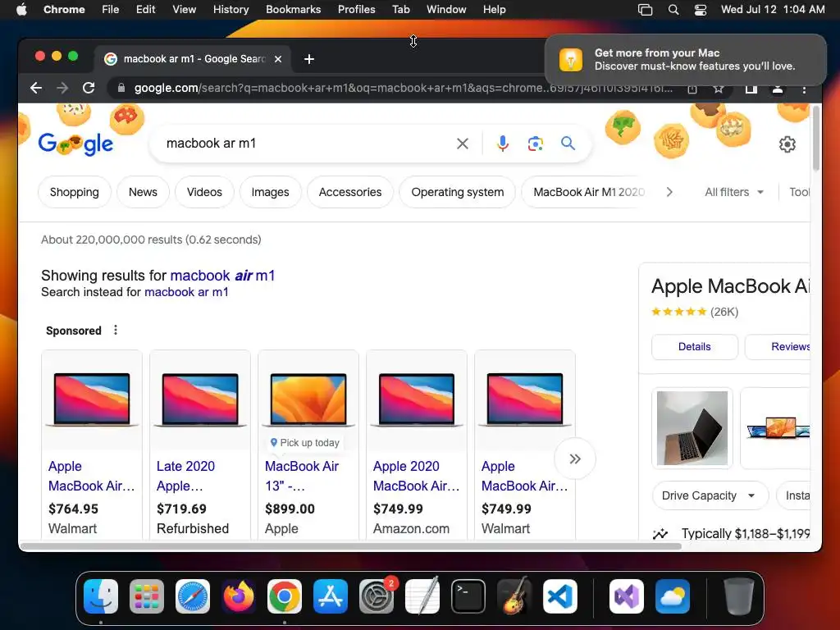Open Chrome profile avatar icon
The image size is (840, 630).
point(778,89)
